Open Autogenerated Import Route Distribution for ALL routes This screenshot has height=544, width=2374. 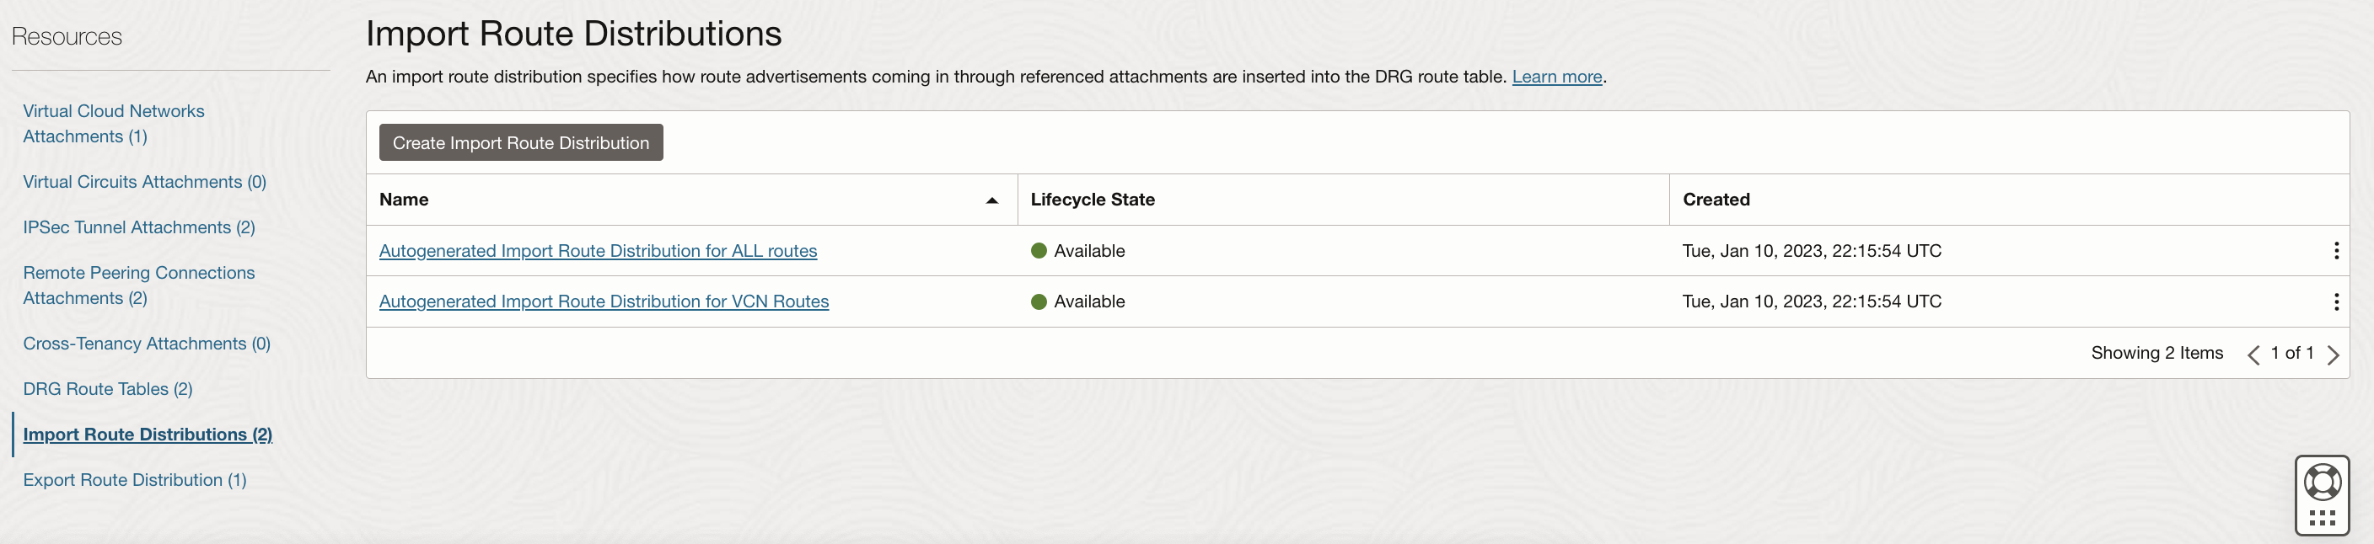tap(598, 250)
